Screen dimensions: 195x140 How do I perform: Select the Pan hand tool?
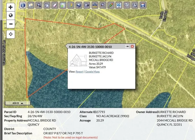coord(47,5)
